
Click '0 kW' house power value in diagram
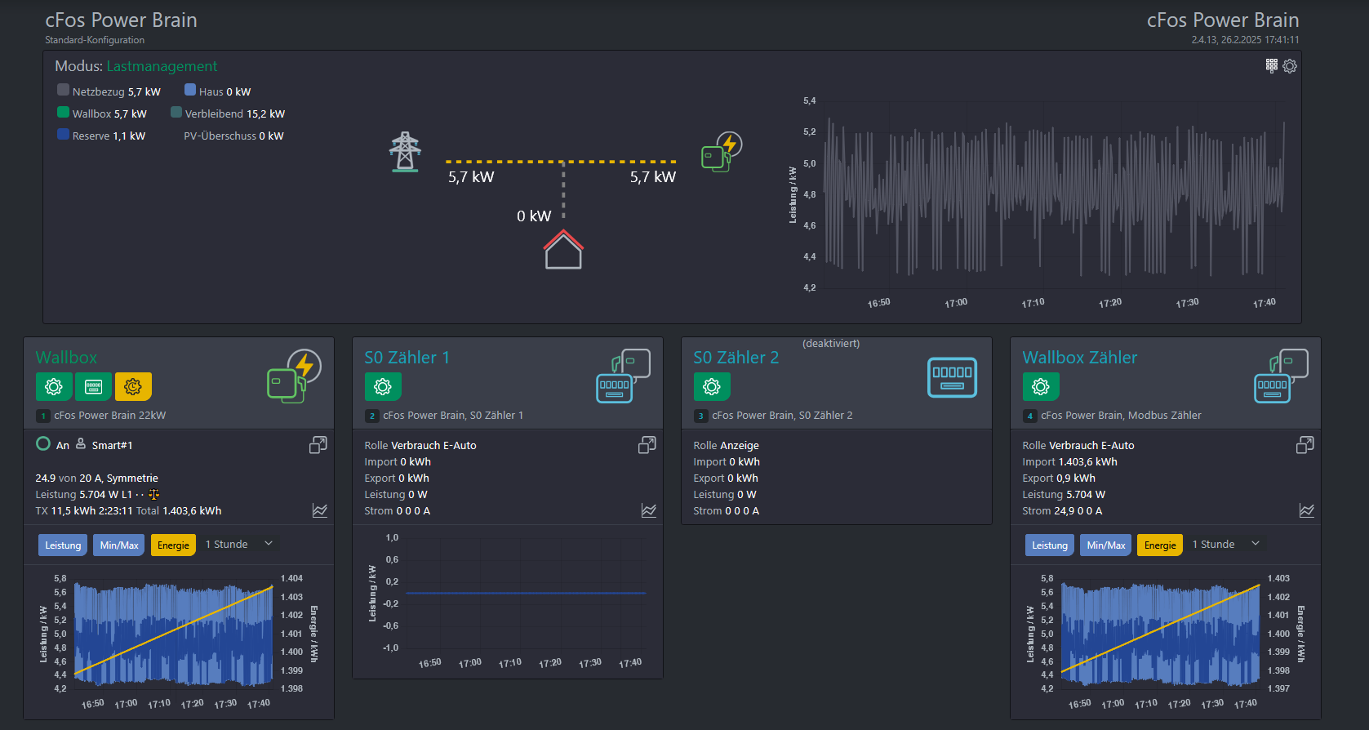pyautogui.click(x=534, y=216)
